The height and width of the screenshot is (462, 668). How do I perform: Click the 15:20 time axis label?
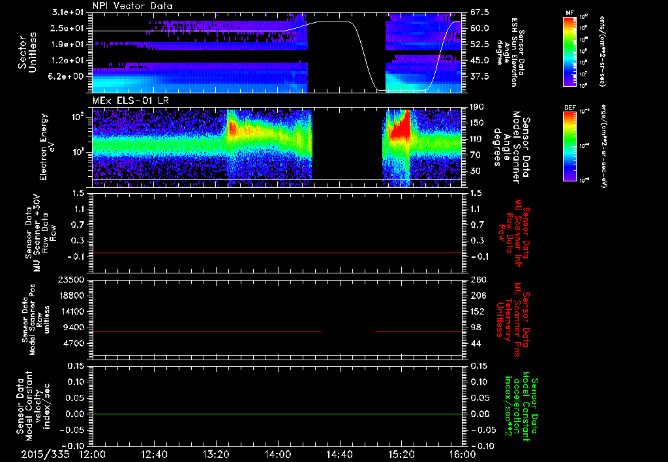[x=401, y=454]
